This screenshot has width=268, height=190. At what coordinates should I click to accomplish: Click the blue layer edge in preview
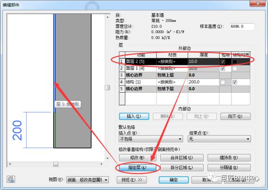click(x=54, y=63)
